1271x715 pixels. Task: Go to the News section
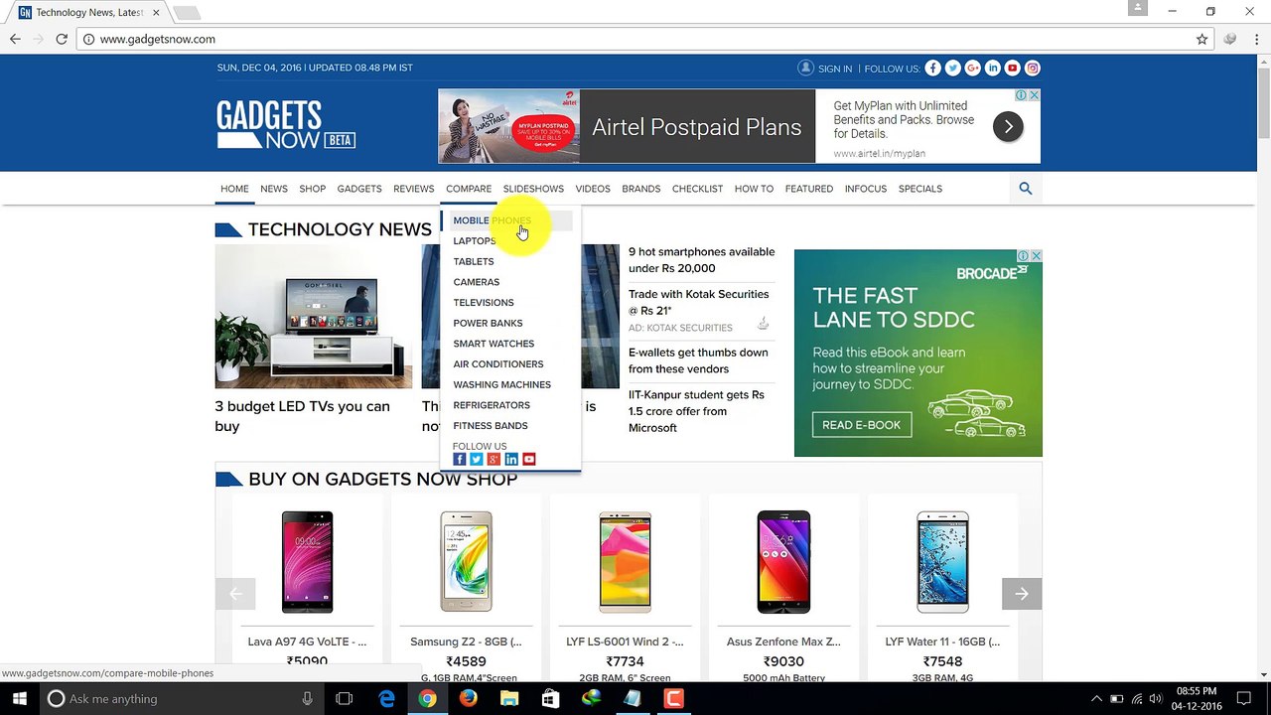point(274,189)
